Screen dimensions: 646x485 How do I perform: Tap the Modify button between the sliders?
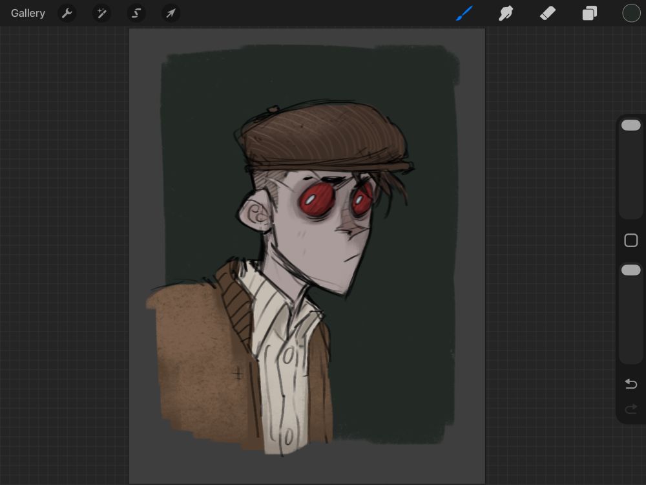click(631, 240)
